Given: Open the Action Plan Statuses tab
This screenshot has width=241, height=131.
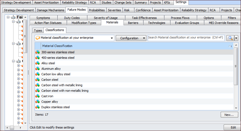Looking at the screenshot, I should 48,23.
